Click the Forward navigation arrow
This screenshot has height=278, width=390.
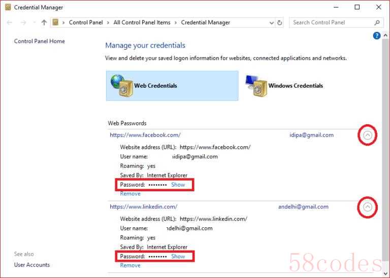pyautogui.click(x=23, y=23)
